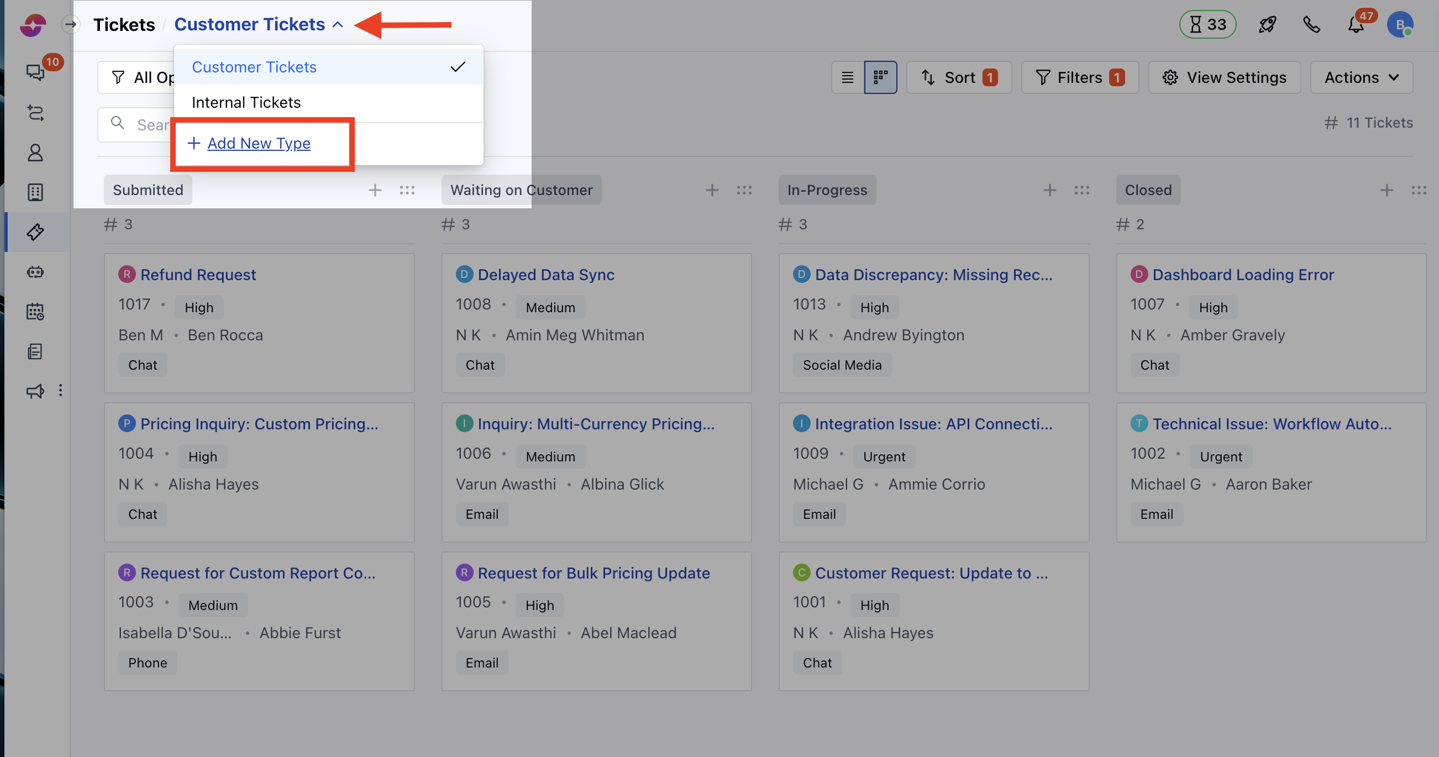Open the announcements megaphone icon
1439x757 pixels.
[x=34, y=391]
